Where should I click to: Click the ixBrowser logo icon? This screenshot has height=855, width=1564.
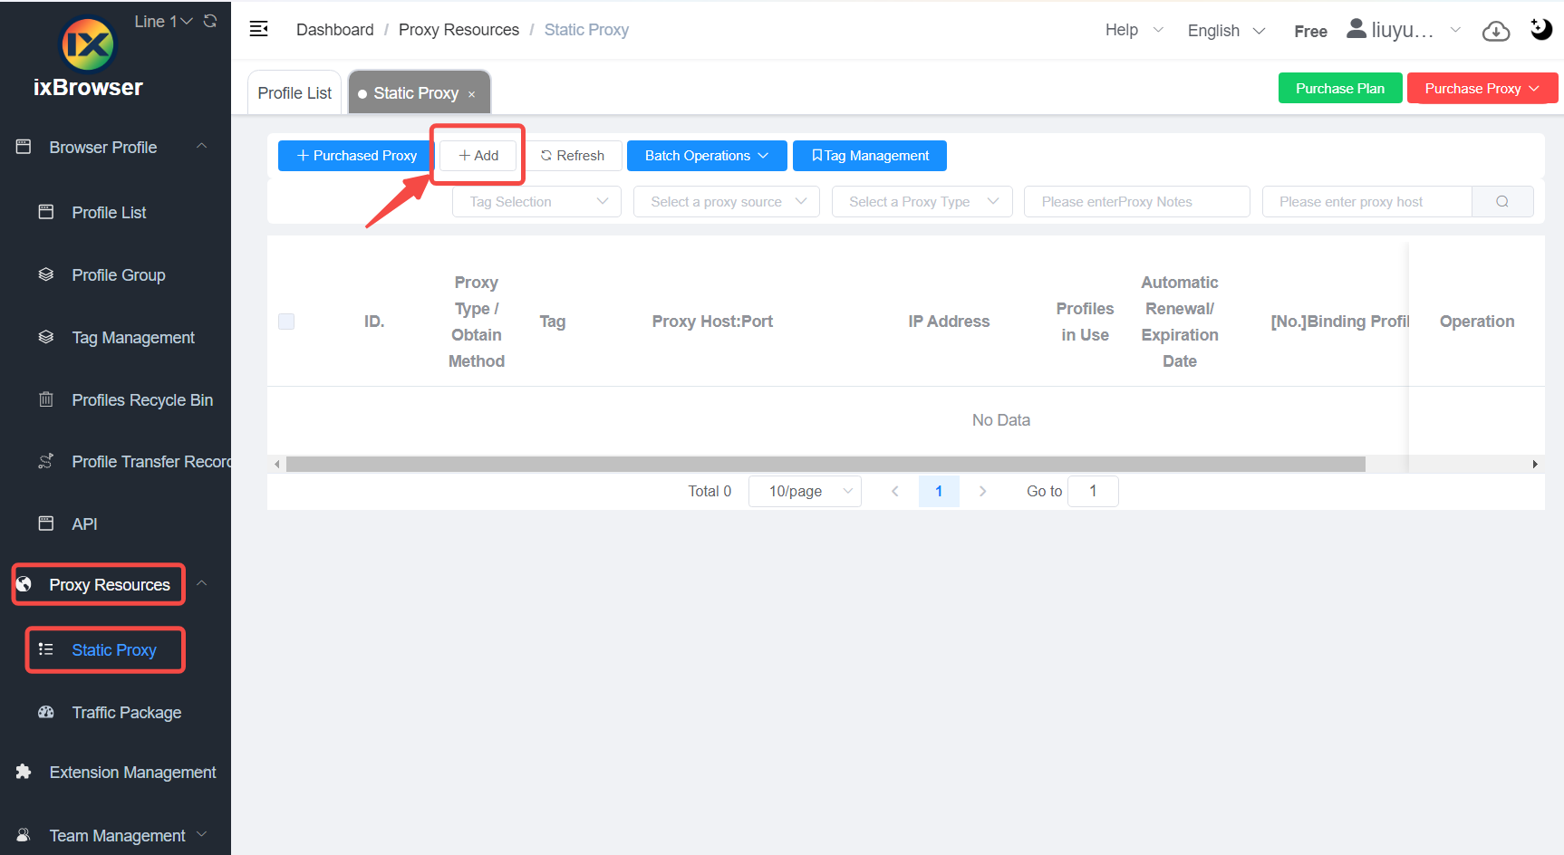[88, 43]
